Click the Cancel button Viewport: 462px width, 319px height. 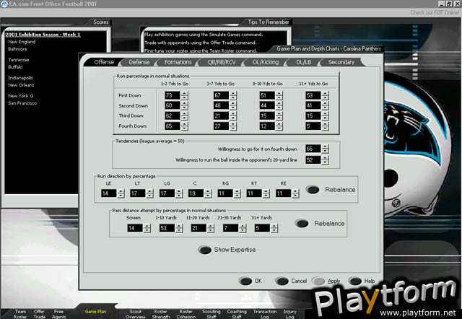click(291, 281)
